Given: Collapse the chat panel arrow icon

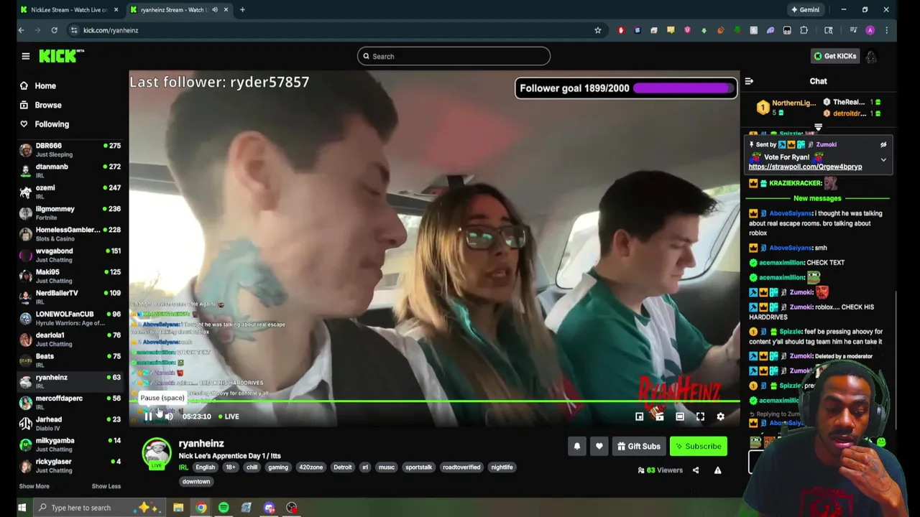Looking at the screenshot, I should 749,81.
